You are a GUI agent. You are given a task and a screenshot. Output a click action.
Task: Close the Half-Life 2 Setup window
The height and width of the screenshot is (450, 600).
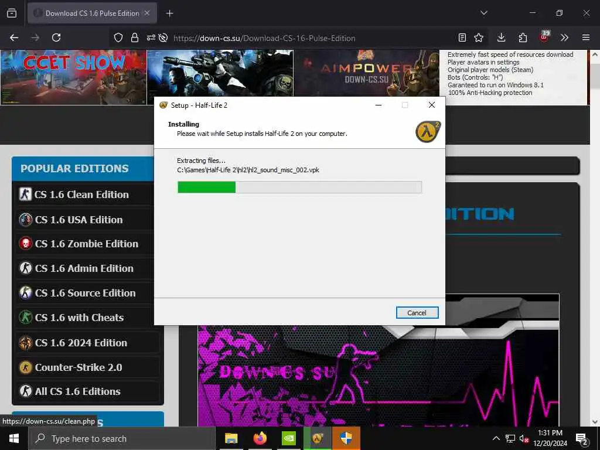432,105
